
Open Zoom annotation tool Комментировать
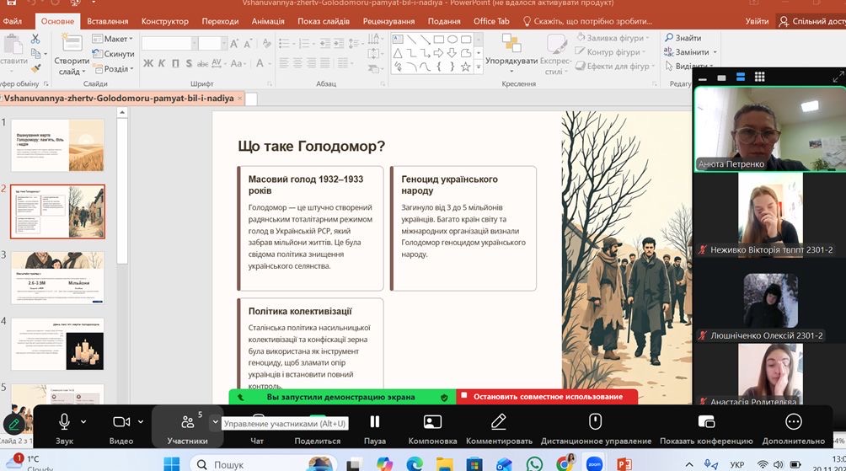499,422
